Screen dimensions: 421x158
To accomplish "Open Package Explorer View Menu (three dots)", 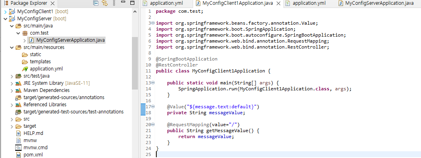I will pos(114,3).
